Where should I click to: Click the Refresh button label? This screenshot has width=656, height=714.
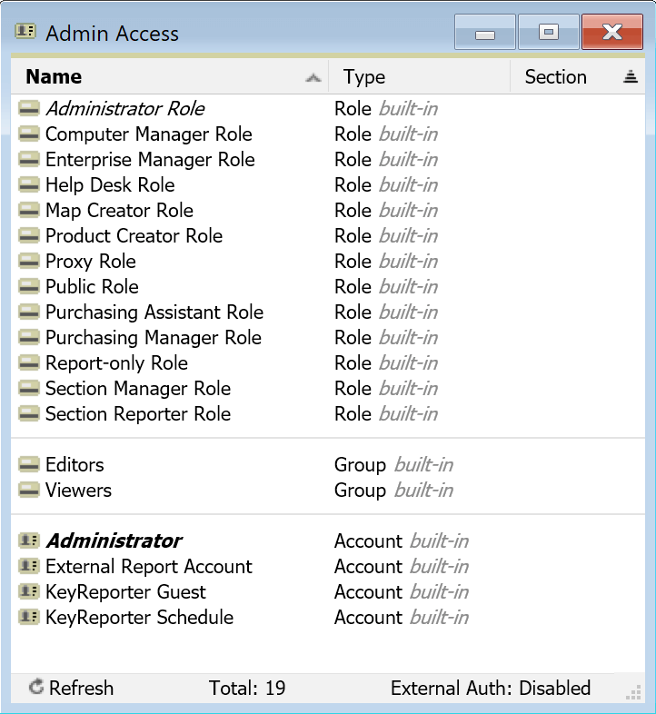tap(82, 688)
